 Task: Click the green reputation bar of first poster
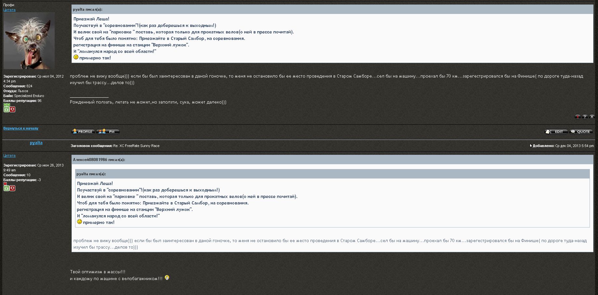tap(7, 105)
